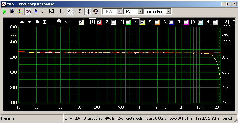
Task: Click the '6.00' top dBV axis value
Action: 13,27
